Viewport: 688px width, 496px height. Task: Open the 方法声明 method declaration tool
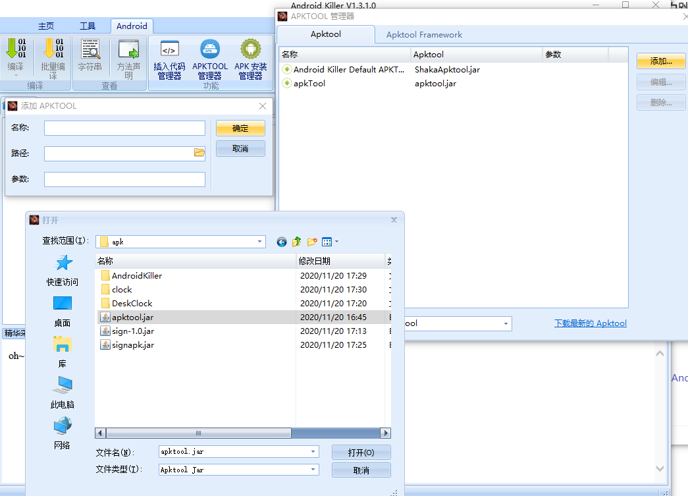coord(128,59)
